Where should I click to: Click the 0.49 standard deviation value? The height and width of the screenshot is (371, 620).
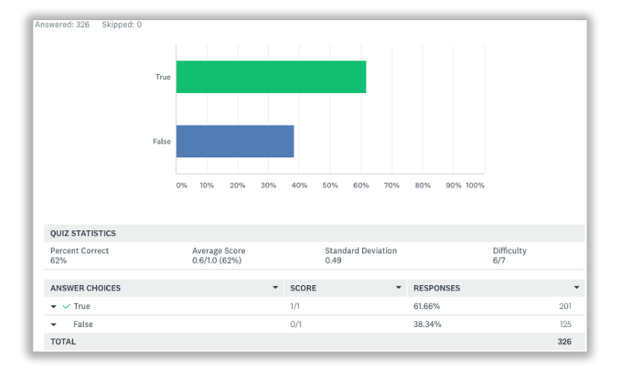333,260
